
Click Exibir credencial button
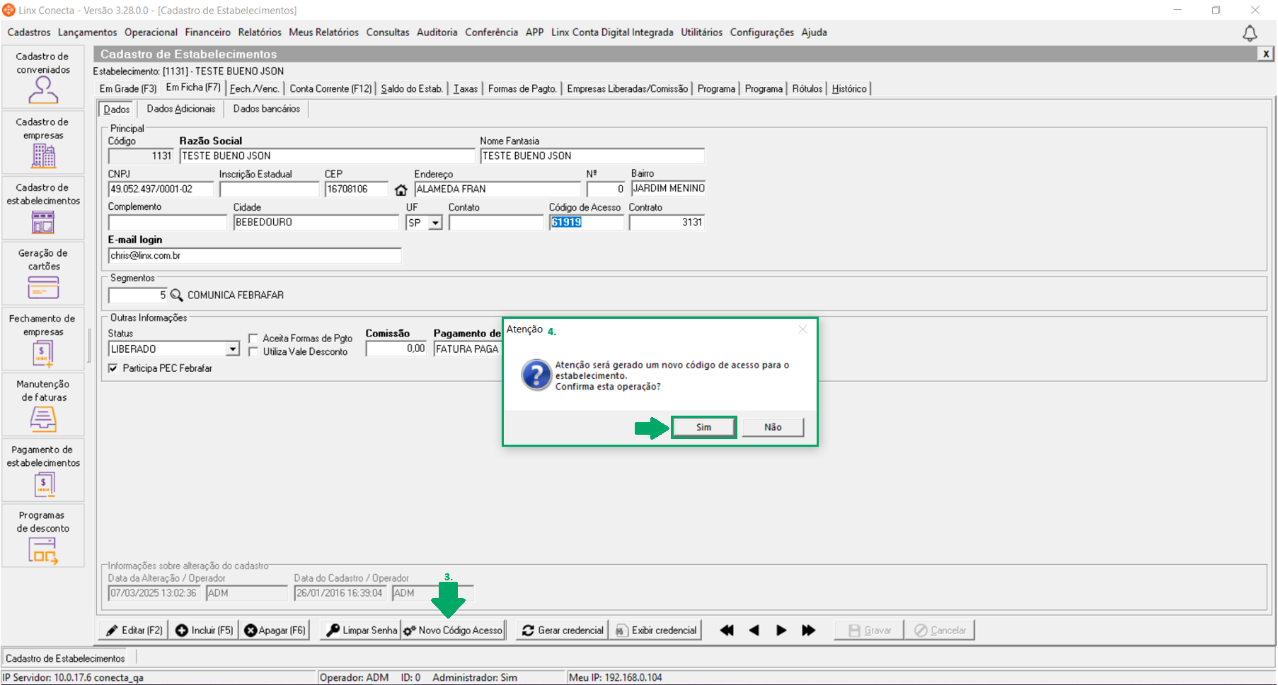coord(656,631)
